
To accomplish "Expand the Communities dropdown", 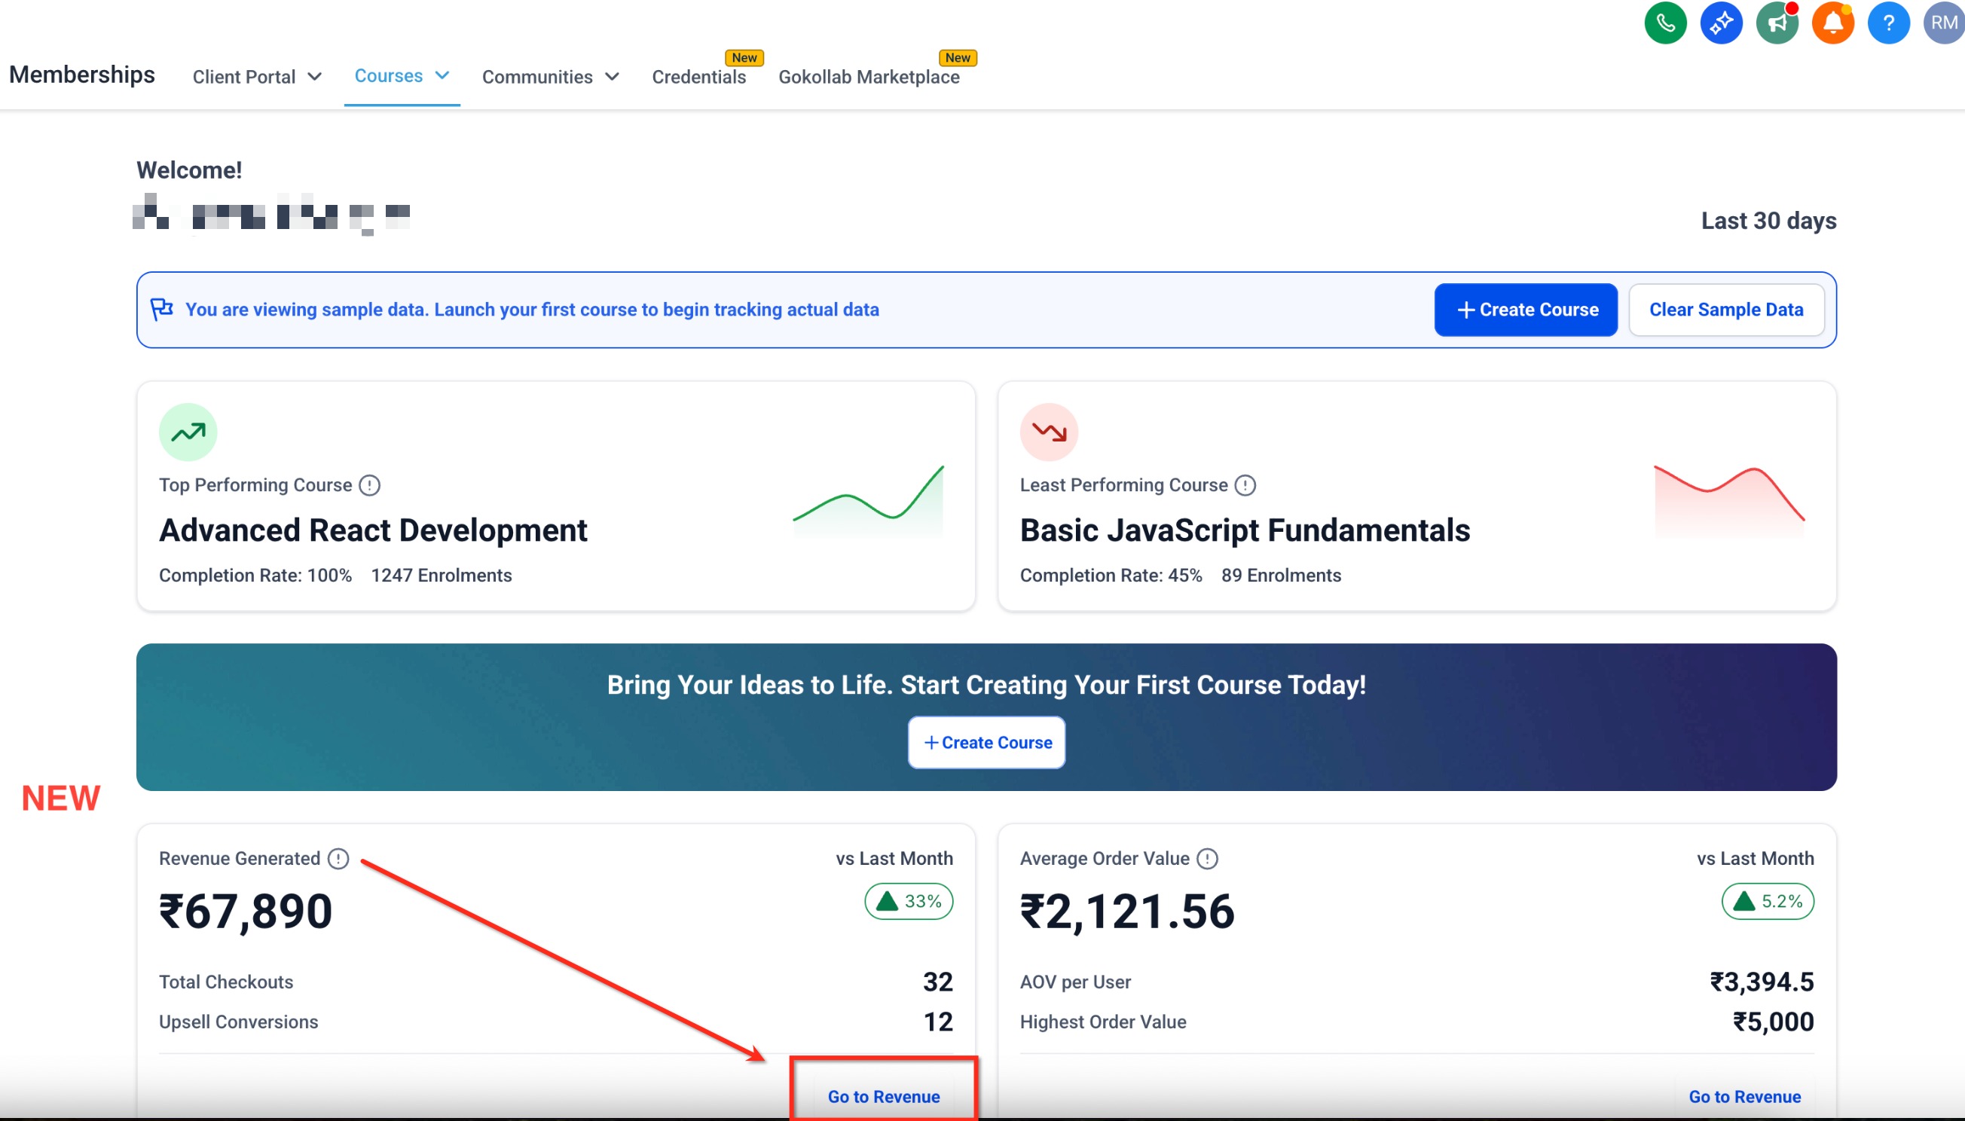I will (x=550, y=77).
